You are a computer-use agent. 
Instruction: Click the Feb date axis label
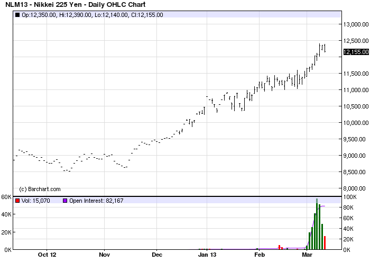click(260, 255)
